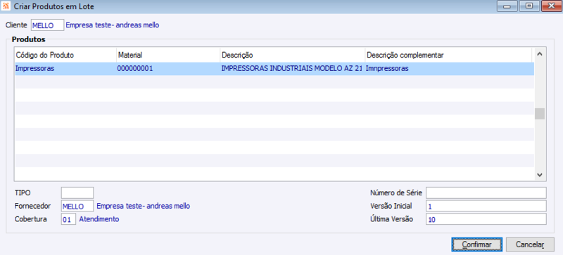The height and width of the screenshot is (255, 563).
Task: Sort by Código do Produto column header
Action: 65,55
